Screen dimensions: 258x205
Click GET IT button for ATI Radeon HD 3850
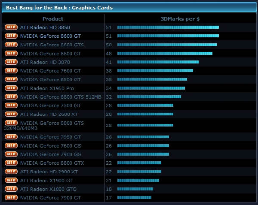[11, 27]
